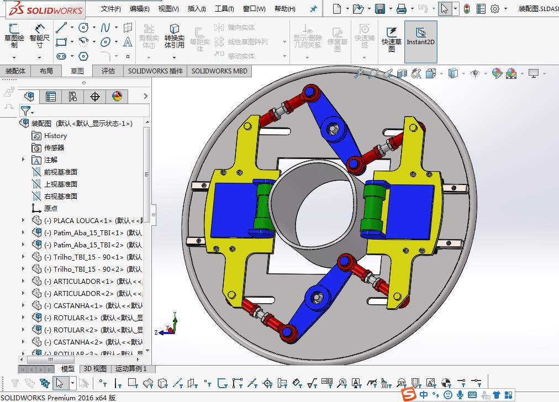Click the Edit Appearance color sphere icon
559x402 pixels.
click(497, 73)
